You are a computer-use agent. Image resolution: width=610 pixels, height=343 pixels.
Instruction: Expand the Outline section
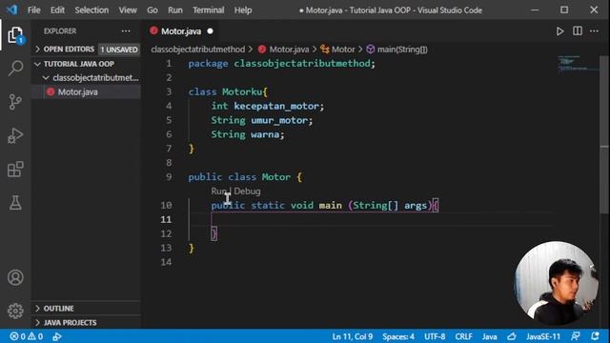tap(38, 309)
